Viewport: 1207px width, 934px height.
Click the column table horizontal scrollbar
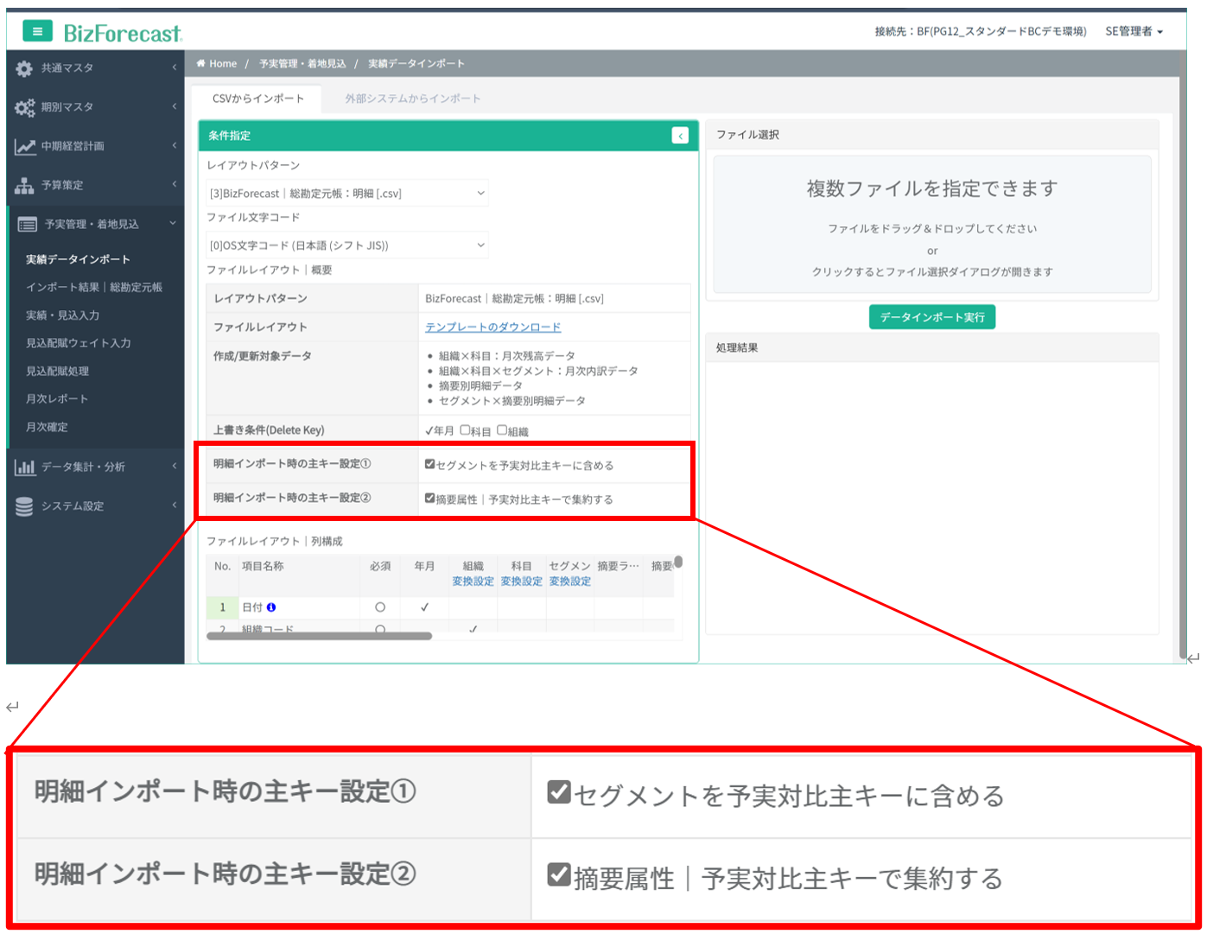(x=320, y=636)
